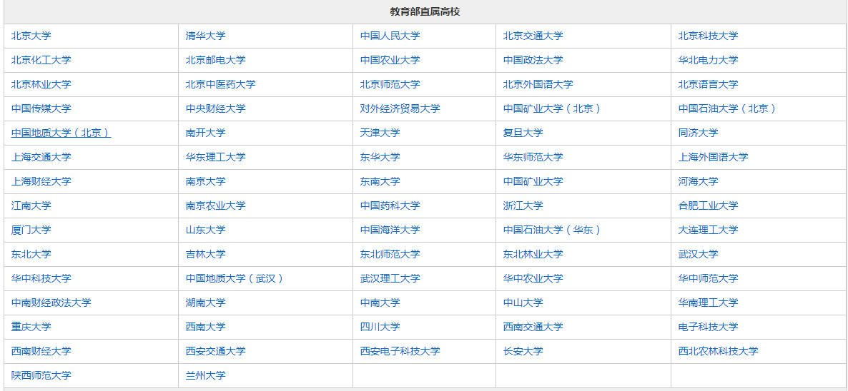This screenshot has width=848, height=391.
Task: Open 四川大学 link
Action: 380,327
